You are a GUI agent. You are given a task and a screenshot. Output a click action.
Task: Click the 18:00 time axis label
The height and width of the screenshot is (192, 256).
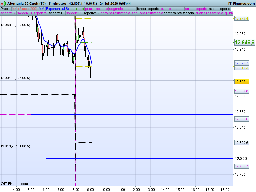[225, 190]
